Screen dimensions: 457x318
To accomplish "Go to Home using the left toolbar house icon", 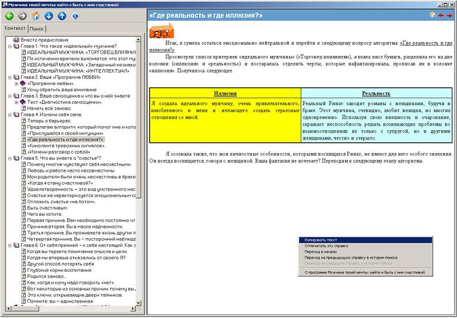I will 35,15.
